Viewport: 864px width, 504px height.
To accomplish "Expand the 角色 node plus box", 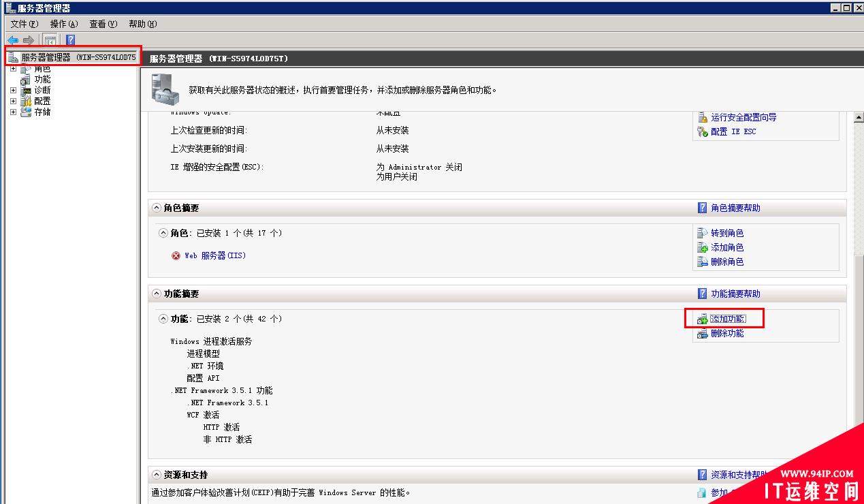I will pos(13,69).
